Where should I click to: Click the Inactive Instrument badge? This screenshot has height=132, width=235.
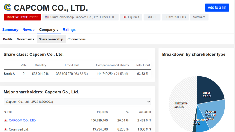tap(22, 17)
